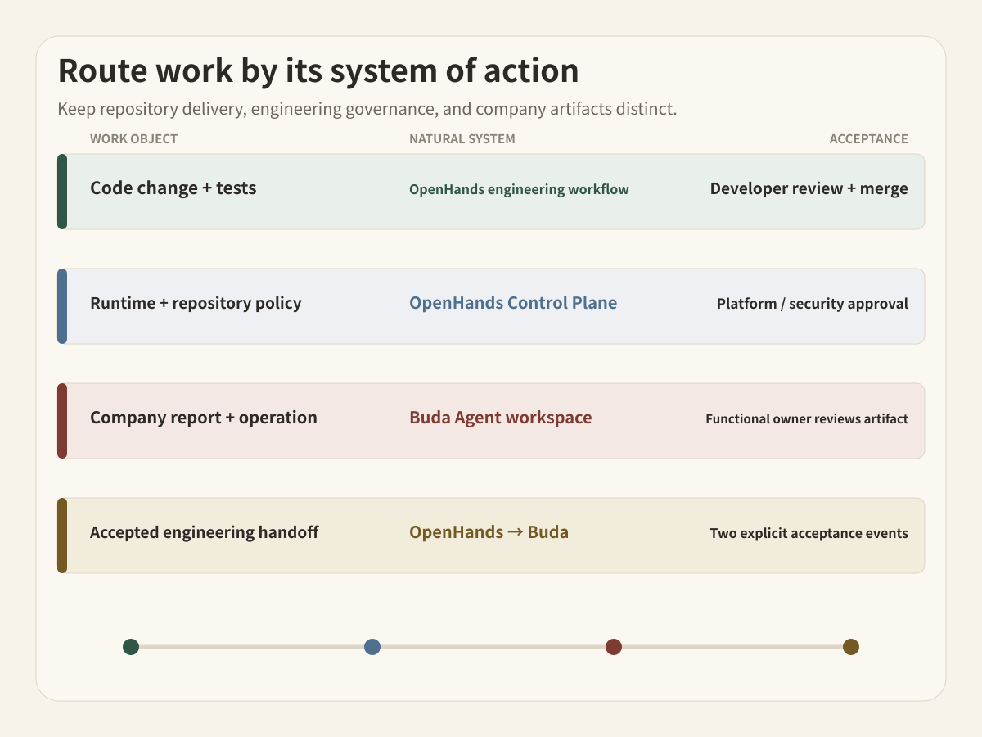Click 'OpenHands engineering workflow' label
This screenshot has height=737, width=982.
tap(519, 190)
